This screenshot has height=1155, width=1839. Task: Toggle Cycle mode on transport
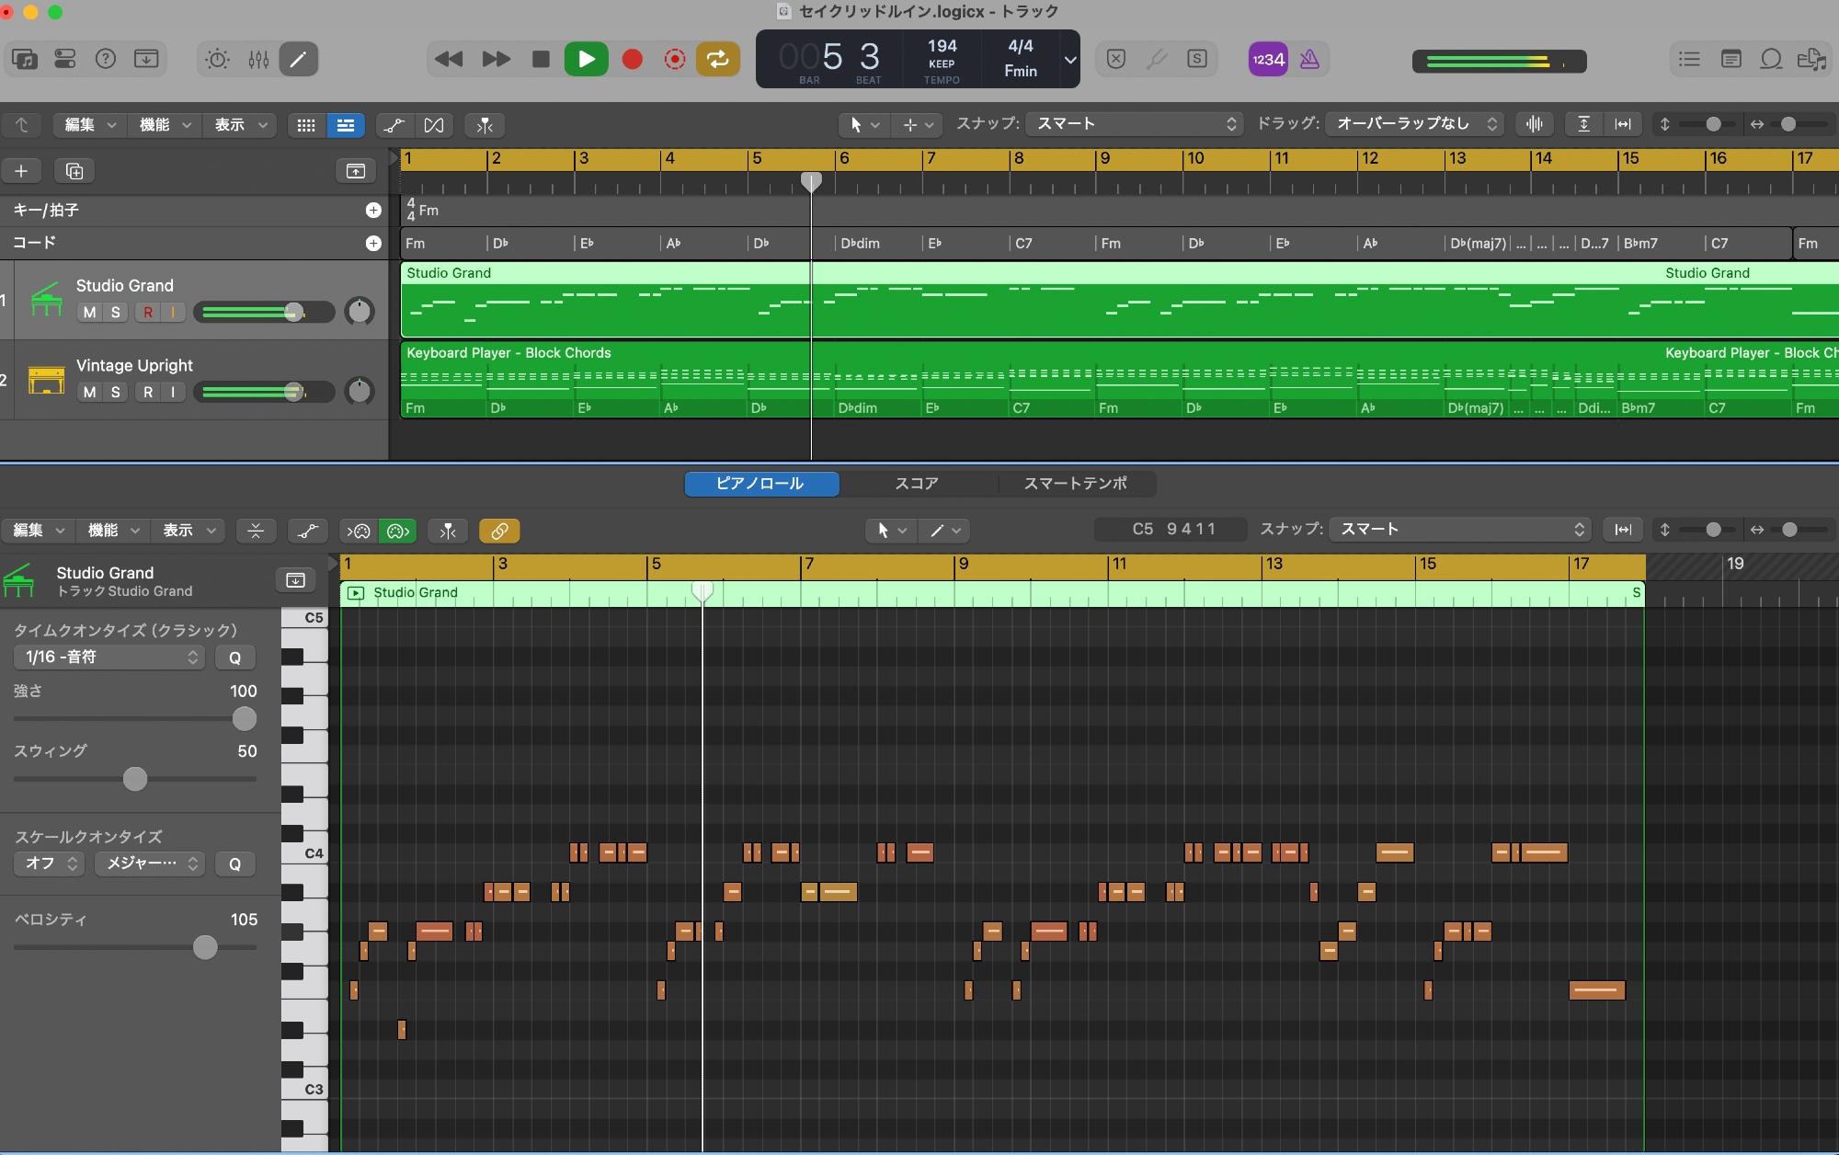tap(717, 60)
